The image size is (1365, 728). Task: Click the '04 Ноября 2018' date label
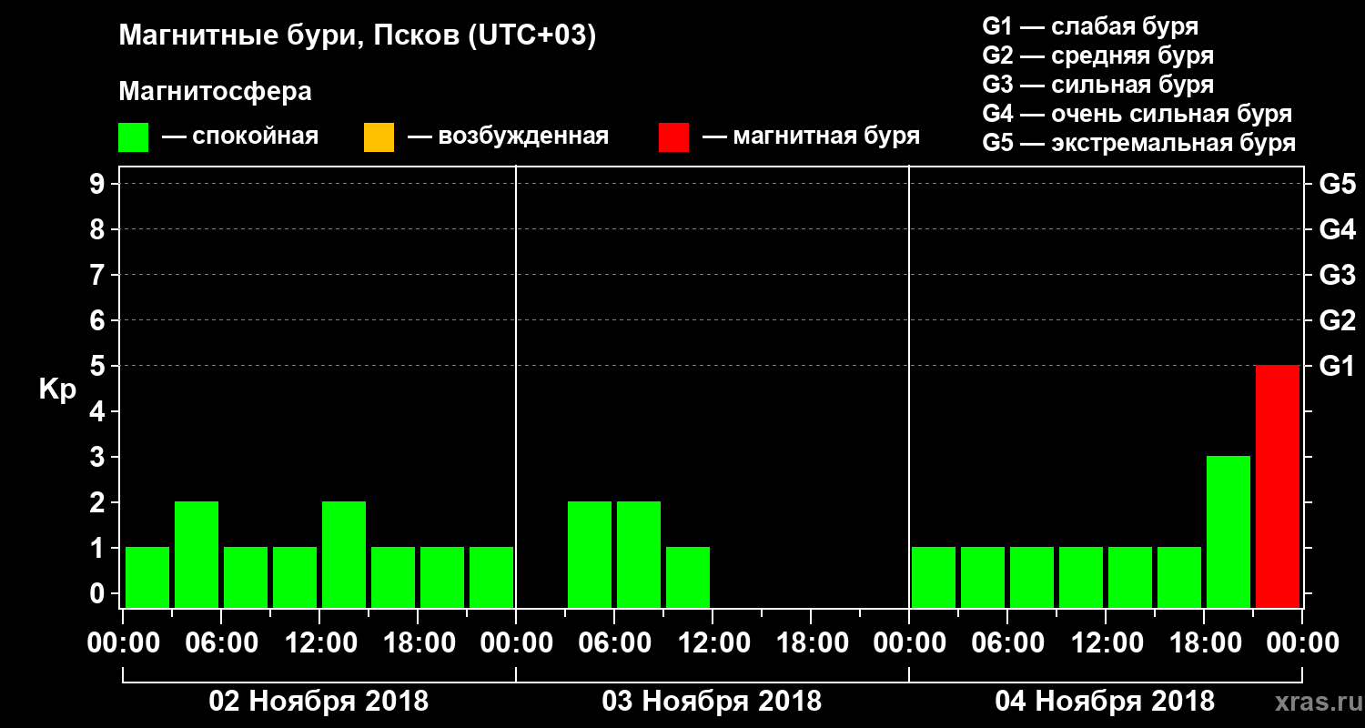click(1105, 702)
